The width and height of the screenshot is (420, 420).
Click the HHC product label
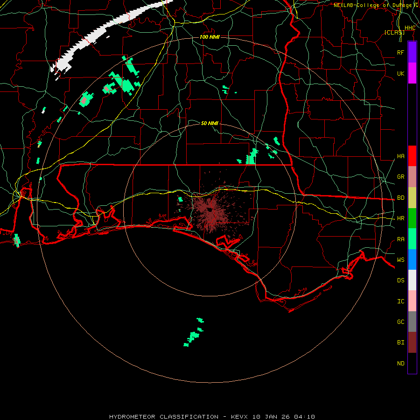[x=410, y=28]
